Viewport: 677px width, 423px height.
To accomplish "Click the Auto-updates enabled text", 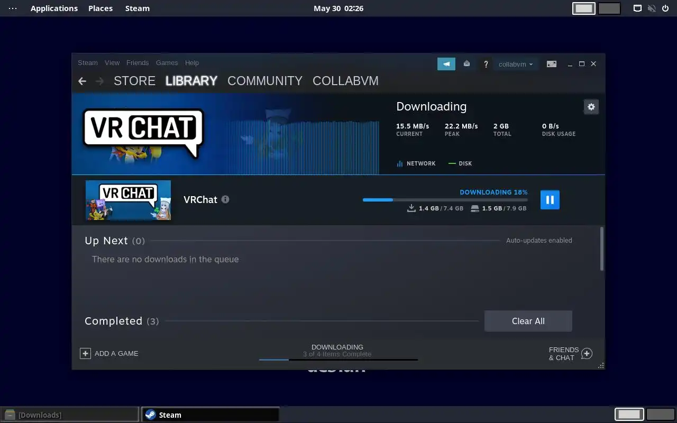I will tap(539, 240).
